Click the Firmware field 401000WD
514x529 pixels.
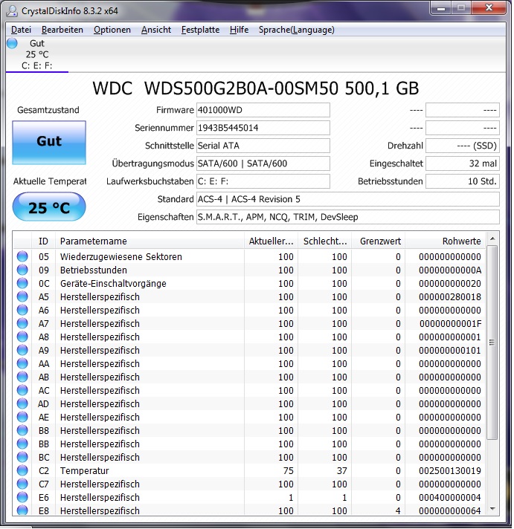(x=263, y=110)
